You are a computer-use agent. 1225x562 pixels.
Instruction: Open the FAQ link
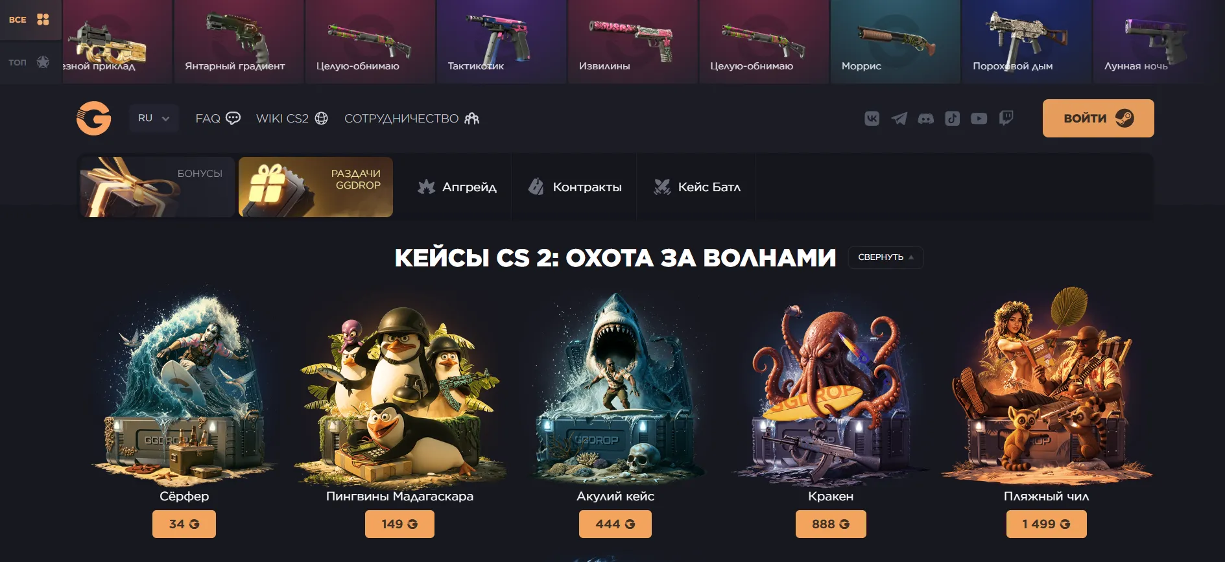tap(218, 119)
